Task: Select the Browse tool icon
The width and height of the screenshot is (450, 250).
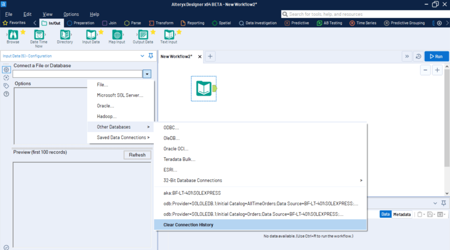Action: tap(13, 35)
